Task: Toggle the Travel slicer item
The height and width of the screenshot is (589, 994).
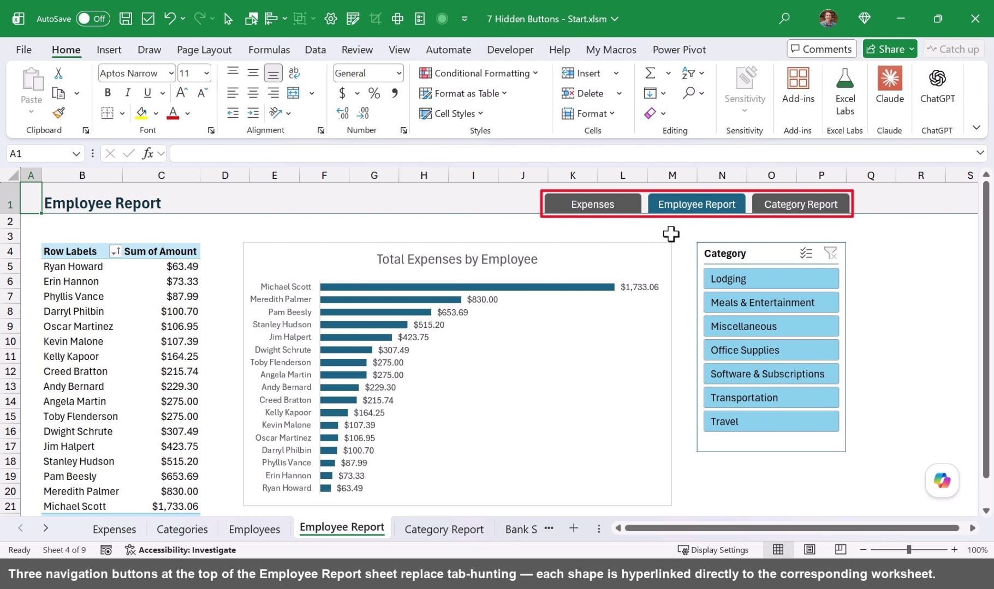Action: (x=771, y=422)
